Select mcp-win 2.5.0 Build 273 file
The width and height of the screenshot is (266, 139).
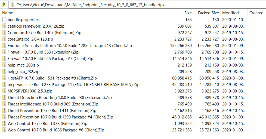click(x=73, y=84)
